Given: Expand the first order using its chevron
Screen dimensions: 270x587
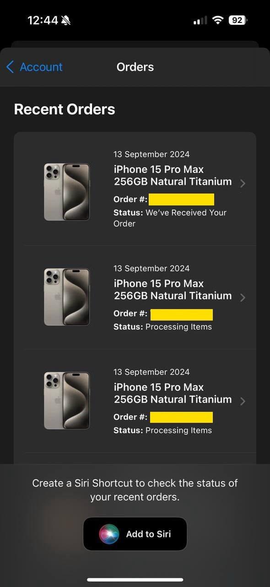Looking at the screenshot, I should 243,183.
